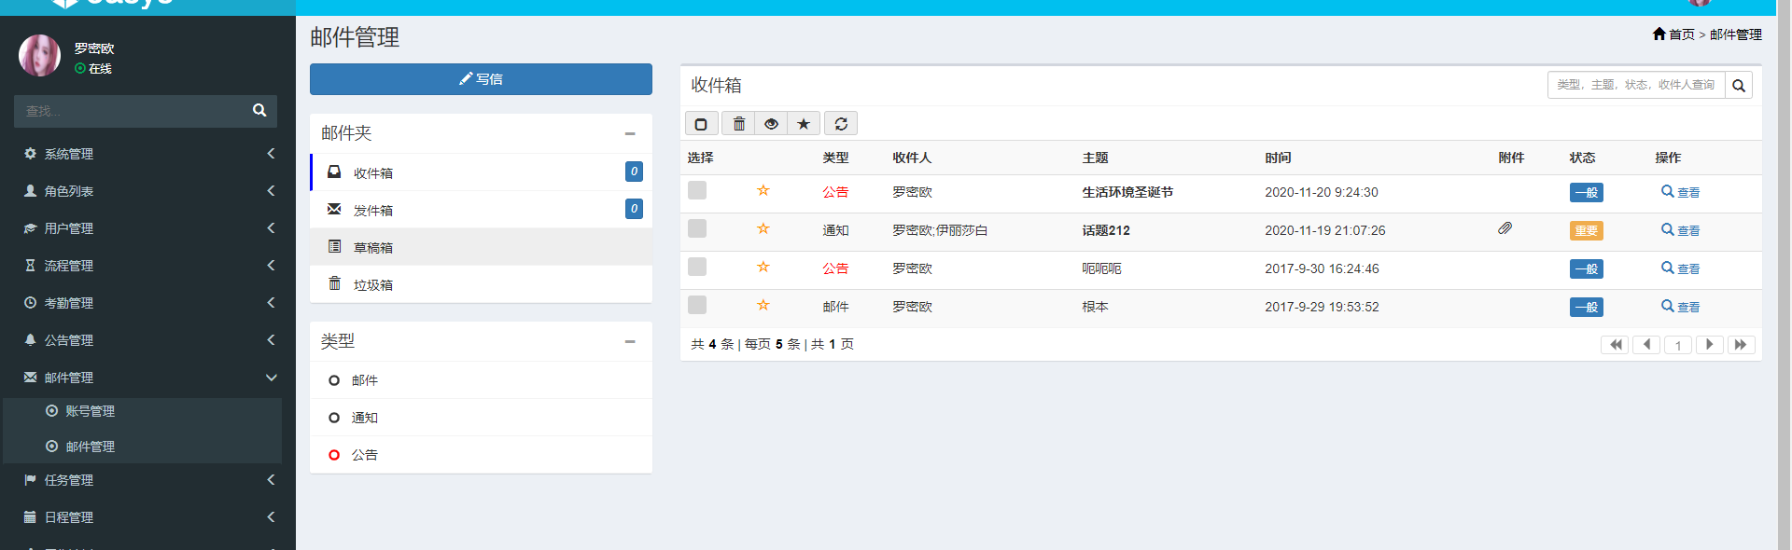Open the 账号管理 submenu item
The image size is (1792, 550).
(x=143, y=411)
